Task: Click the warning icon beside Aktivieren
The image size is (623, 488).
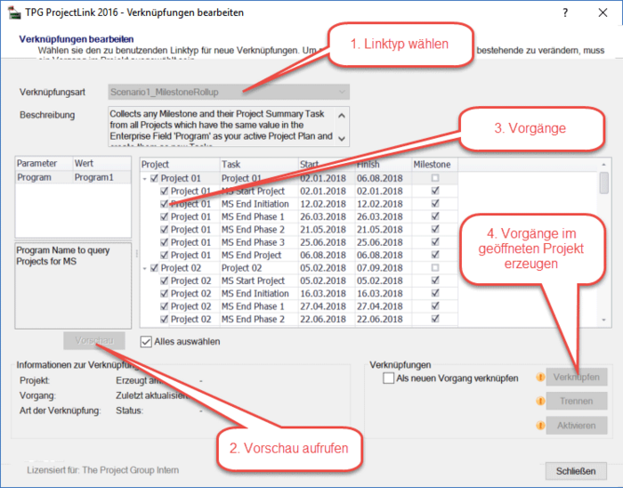Action: (x=540, y=426)
